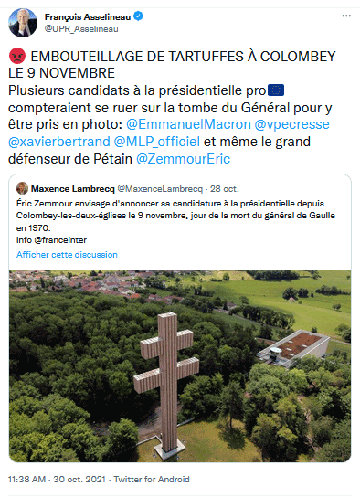Screen dimensions: 360x497
Task: Open the @MLP_officiel mention
Action: [157, 142]
